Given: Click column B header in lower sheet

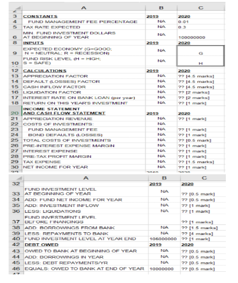Looking at the screenshot, I should (164, 178).
